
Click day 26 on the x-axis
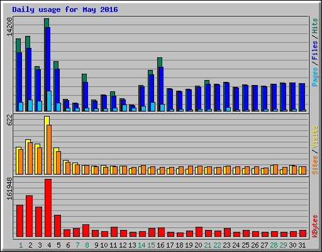pos(255,245)
